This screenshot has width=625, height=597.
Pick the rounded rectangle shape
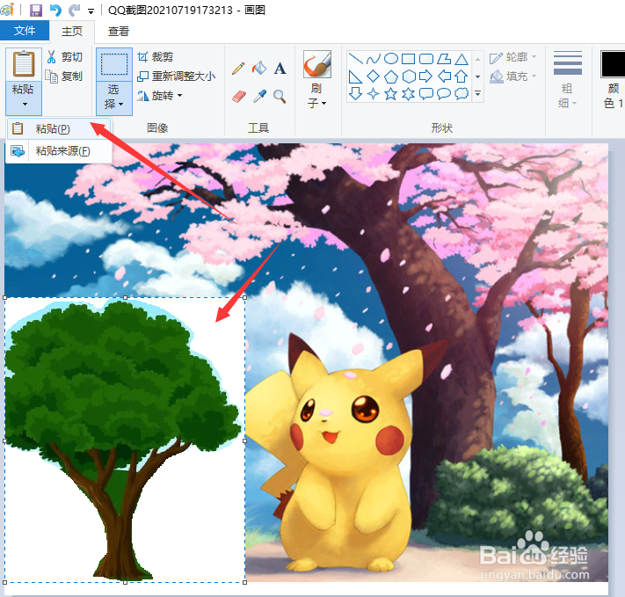click(x=426, y=59)
